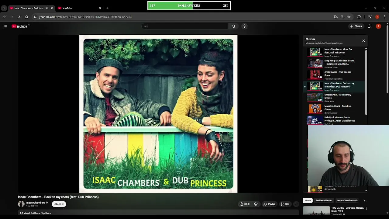The width and height of the screenshot is (389, 219).
Task: Select the Tümü filter chip
Action: click(308, 201)
